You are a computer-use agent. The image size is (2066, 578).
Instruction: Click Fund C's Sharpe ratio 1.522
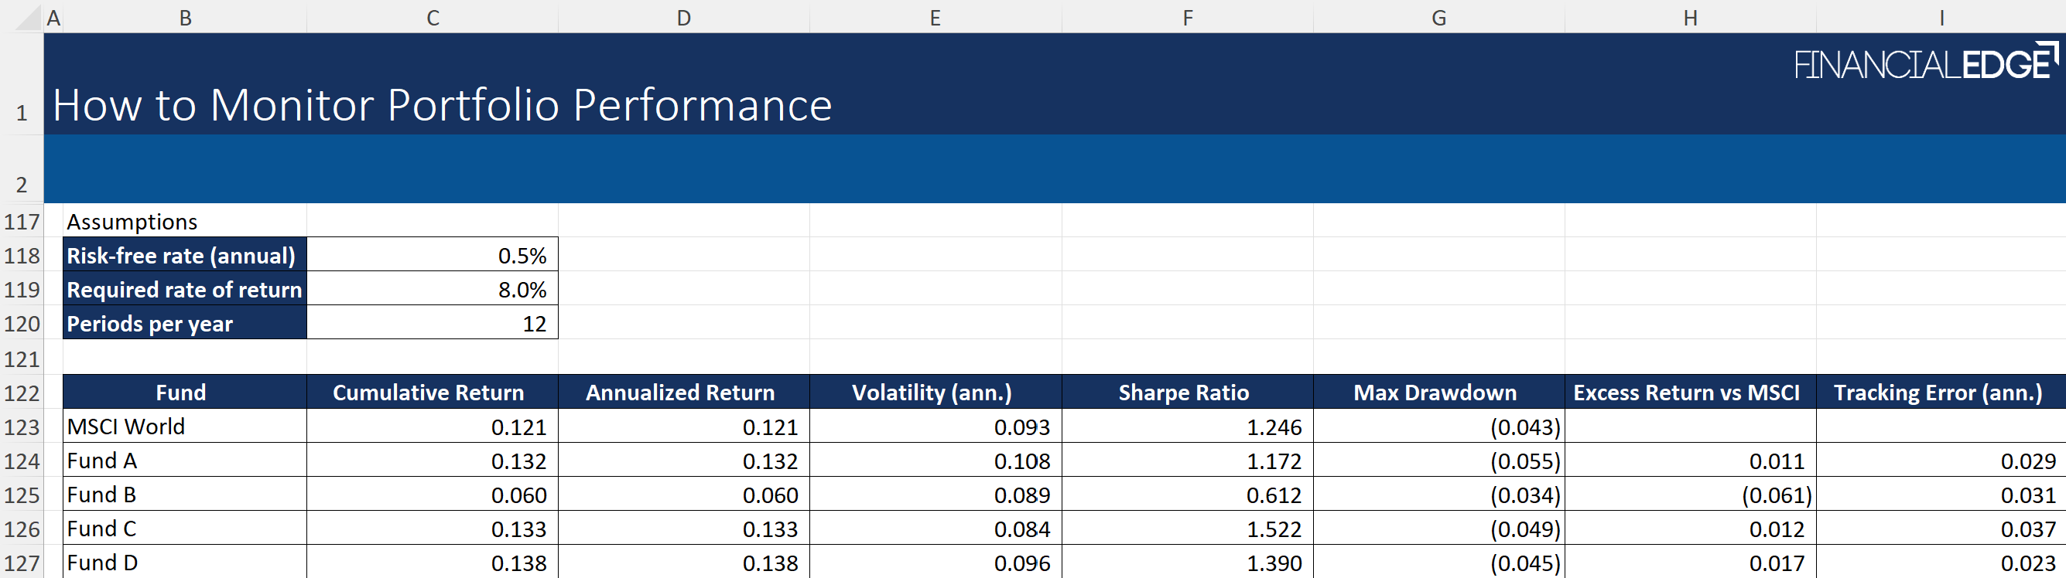click(x=1186, y=529)
